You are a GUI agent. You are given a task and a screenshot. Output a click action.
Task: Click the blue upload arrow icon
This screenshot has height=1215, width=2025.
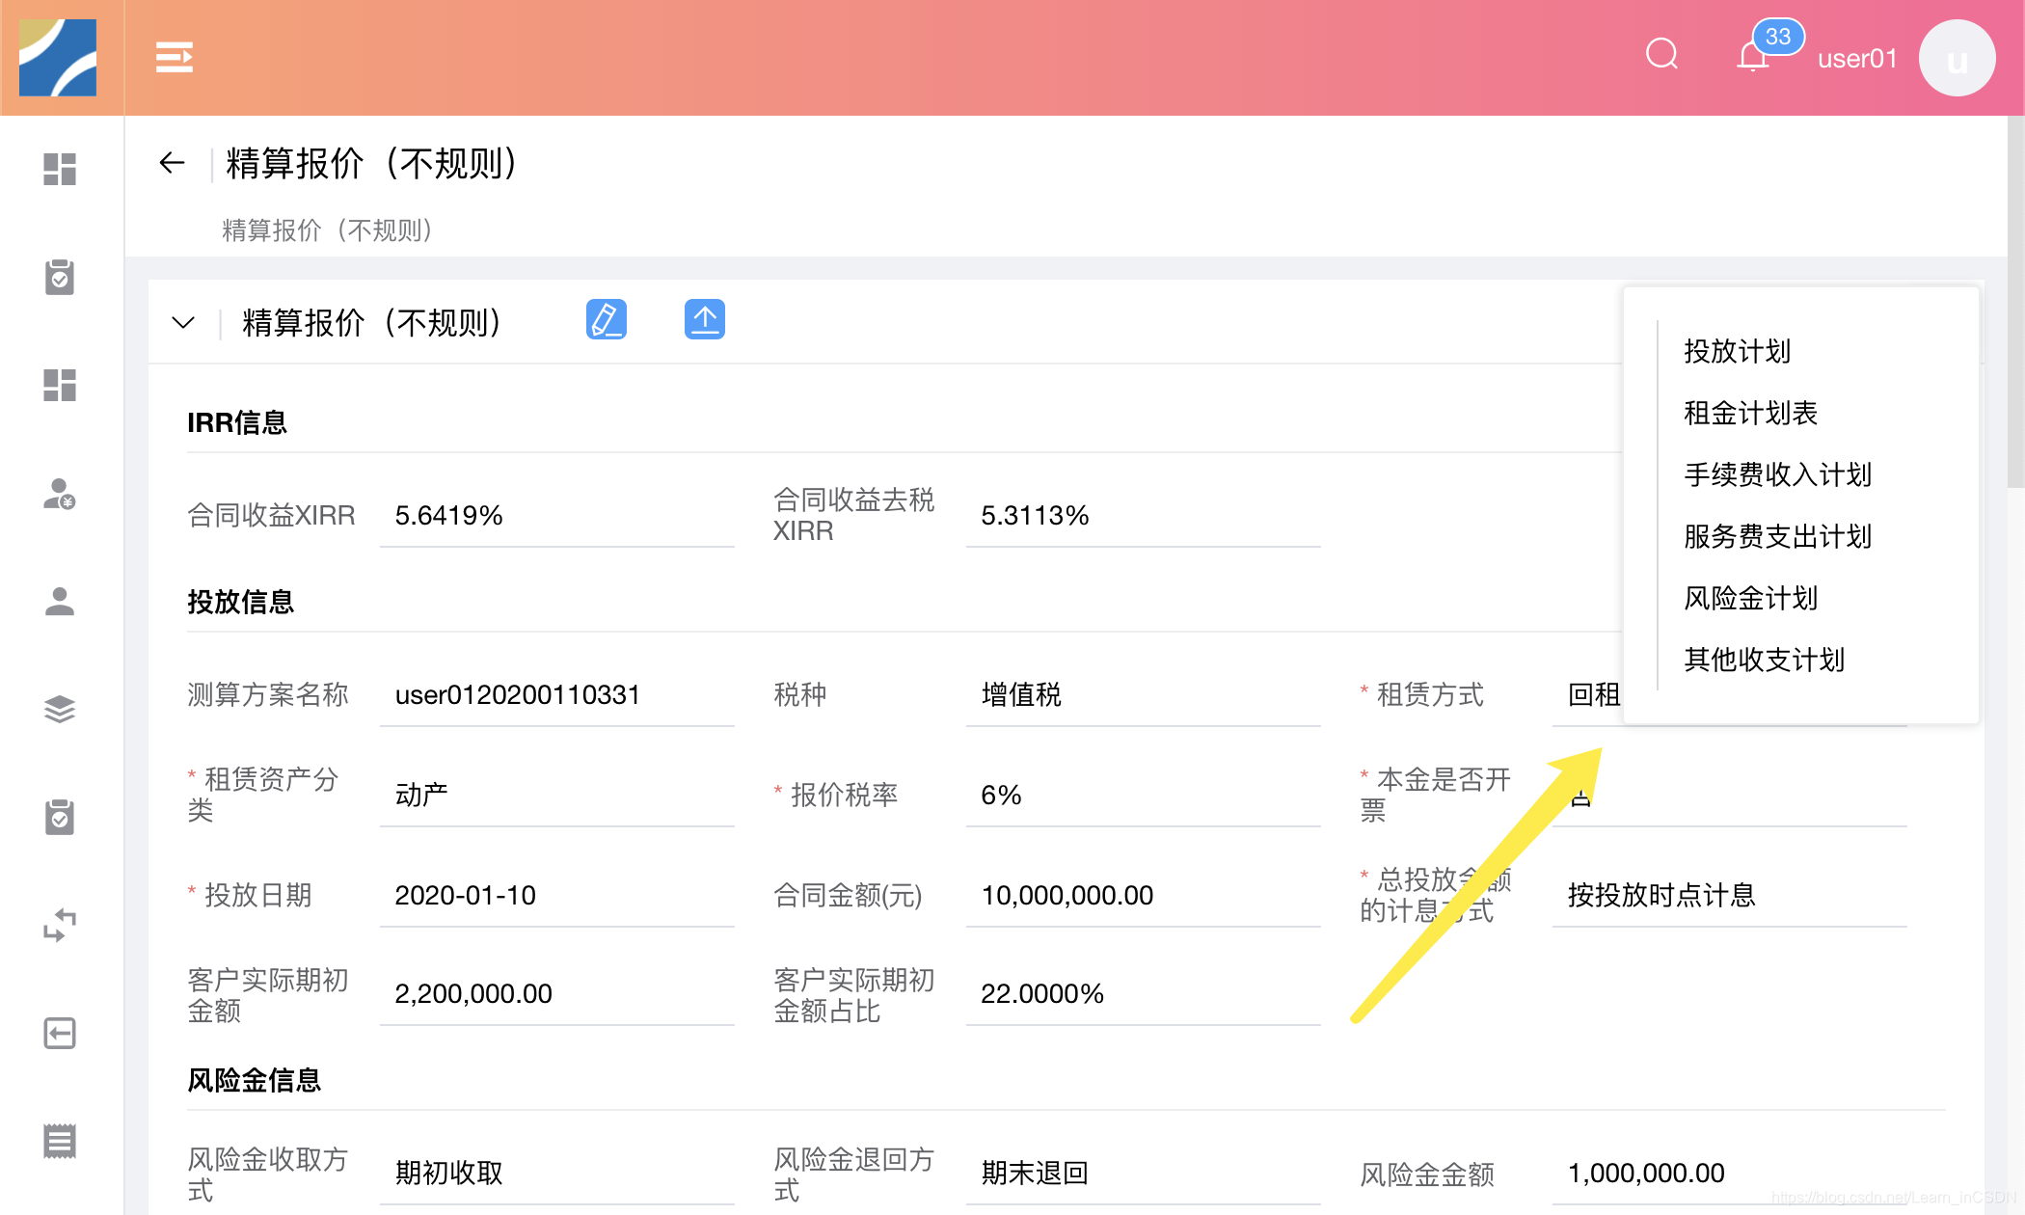[x=704, y=320]
